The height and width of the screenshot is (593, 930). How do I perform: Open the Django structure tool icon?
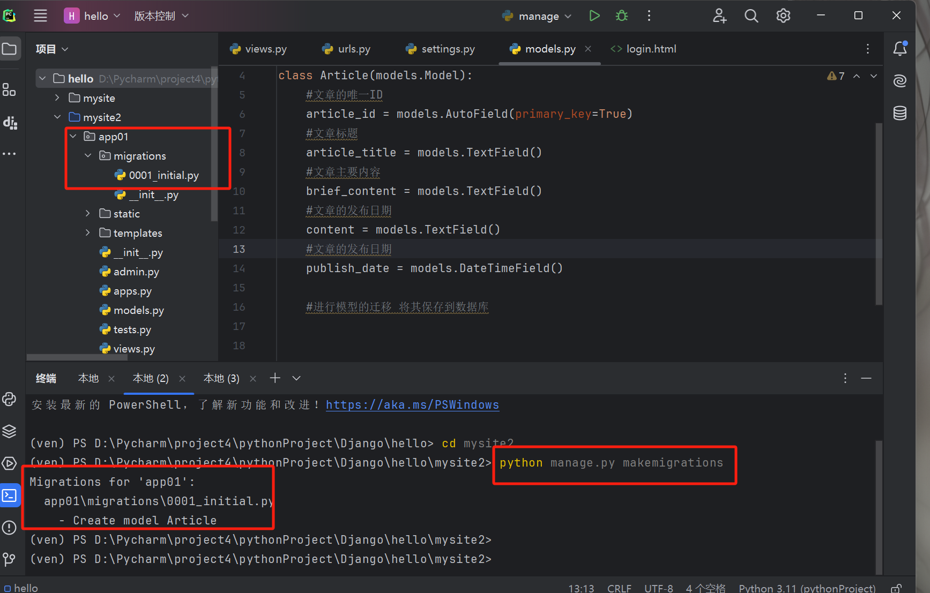[x=10, y=122]
